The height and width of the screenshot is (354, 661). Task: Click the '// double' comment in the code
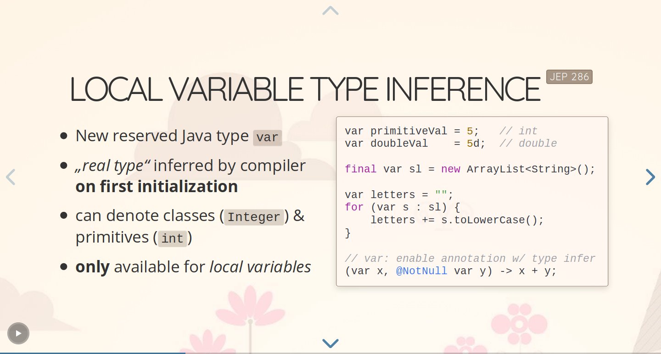pyautogui.click(x=528, y=144)
